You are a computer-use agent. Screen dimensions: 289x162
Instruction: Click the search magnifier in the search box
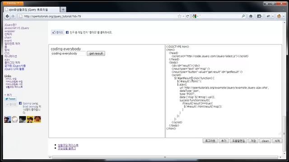coord(243,16)
